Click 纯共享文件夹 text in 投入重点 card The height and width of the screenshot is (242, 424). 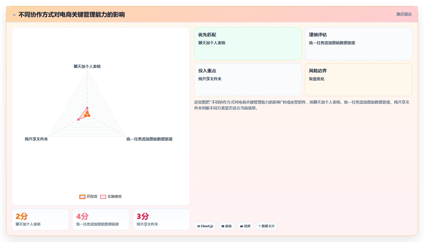[210, 79]
